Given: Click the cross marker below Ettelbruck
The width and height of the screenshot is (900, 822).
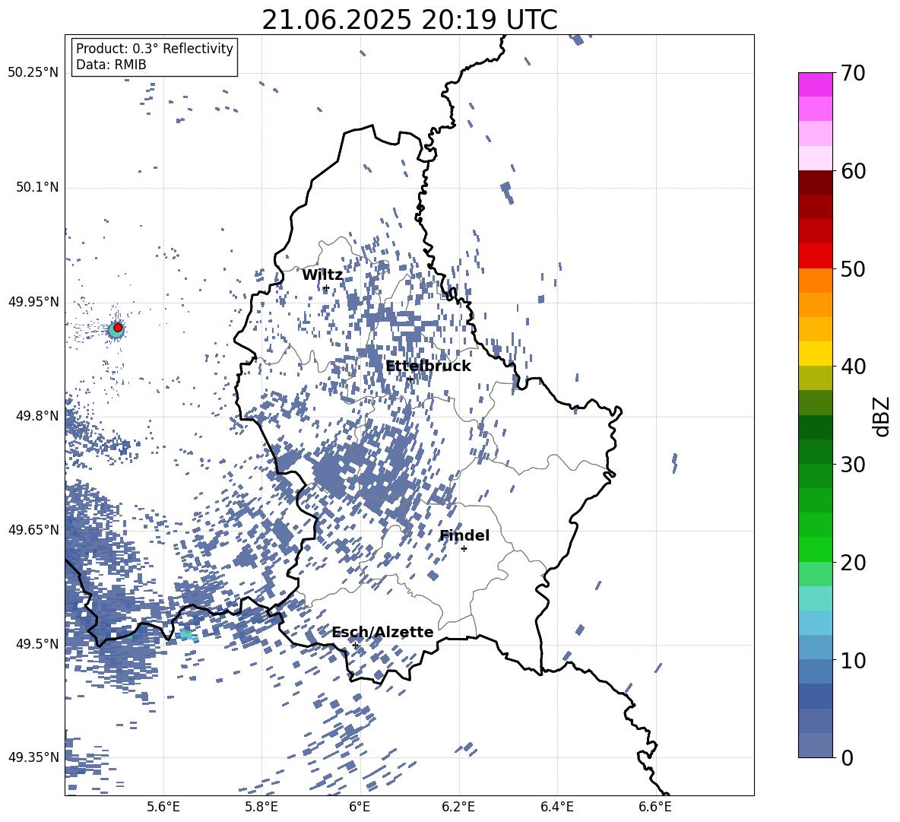Looking at the screenshot, I should (x=410, y=379).
